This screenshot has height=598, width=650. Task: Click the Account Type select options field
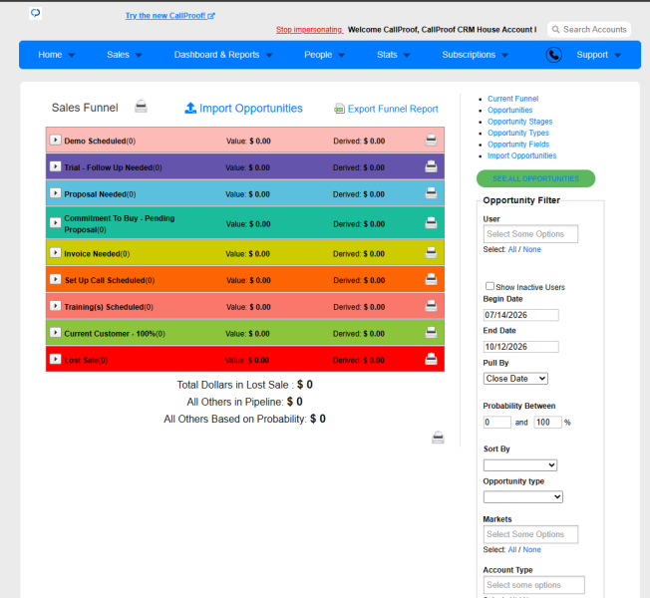coord(534,585)
